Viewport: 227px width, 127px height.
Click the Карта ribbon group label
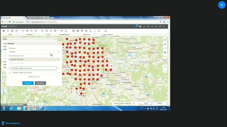click(x=10, y=35)
